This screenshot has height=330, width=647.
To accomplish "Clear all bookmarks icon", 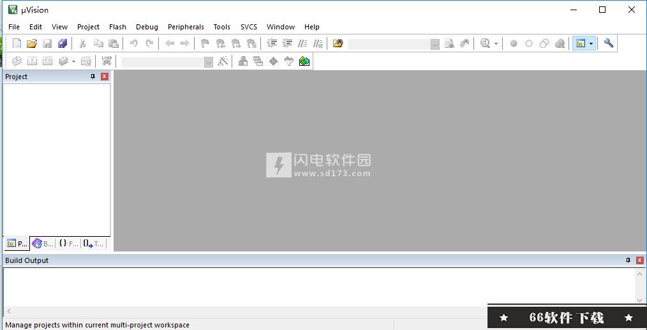I will point(251,43).
